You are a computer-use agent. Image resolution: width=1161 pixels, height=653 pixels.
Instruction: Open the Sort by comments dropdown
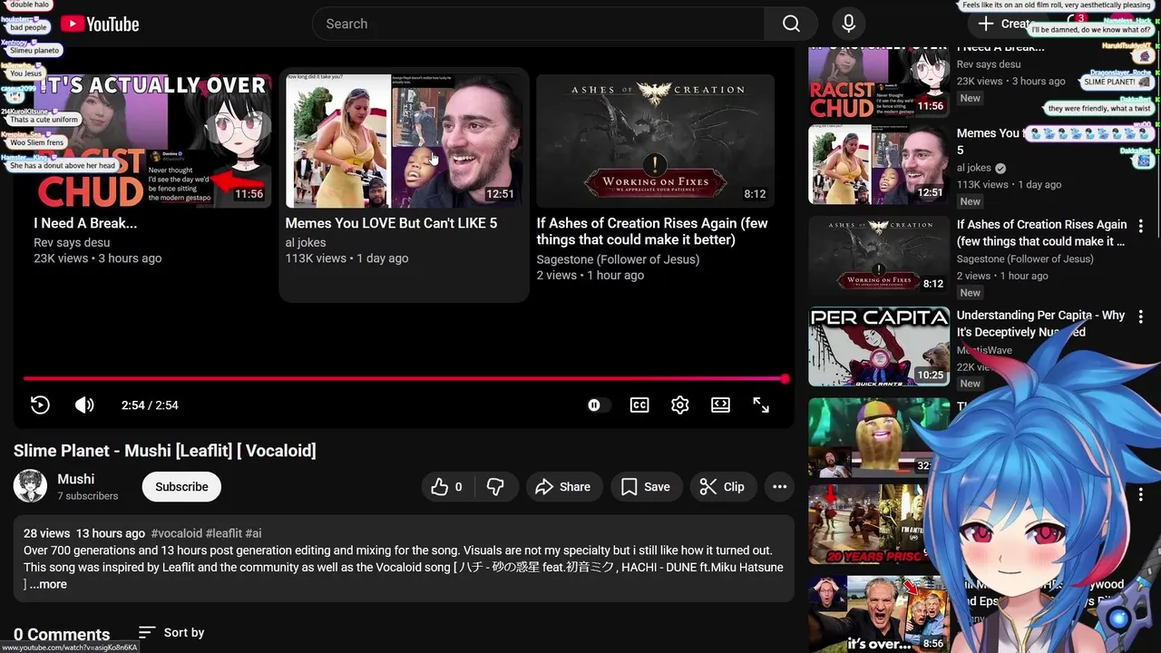[x=171, y=632]
